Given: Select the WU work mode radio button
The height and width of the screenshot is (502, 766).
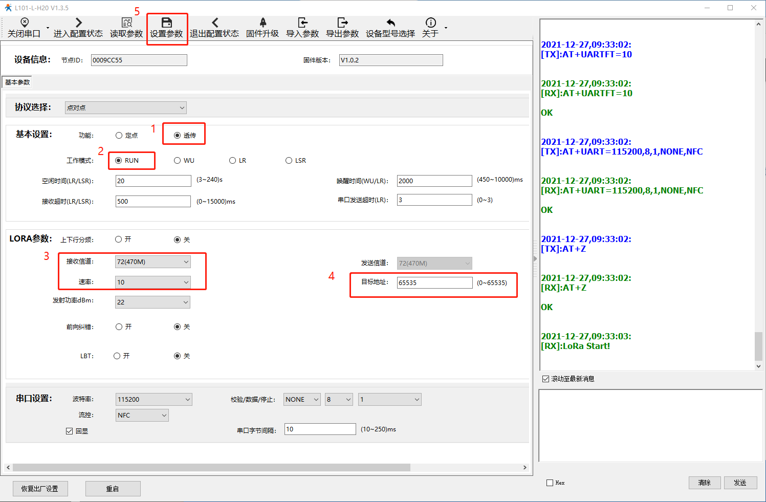Looking at the screenshot, I should tap(178, 161).
